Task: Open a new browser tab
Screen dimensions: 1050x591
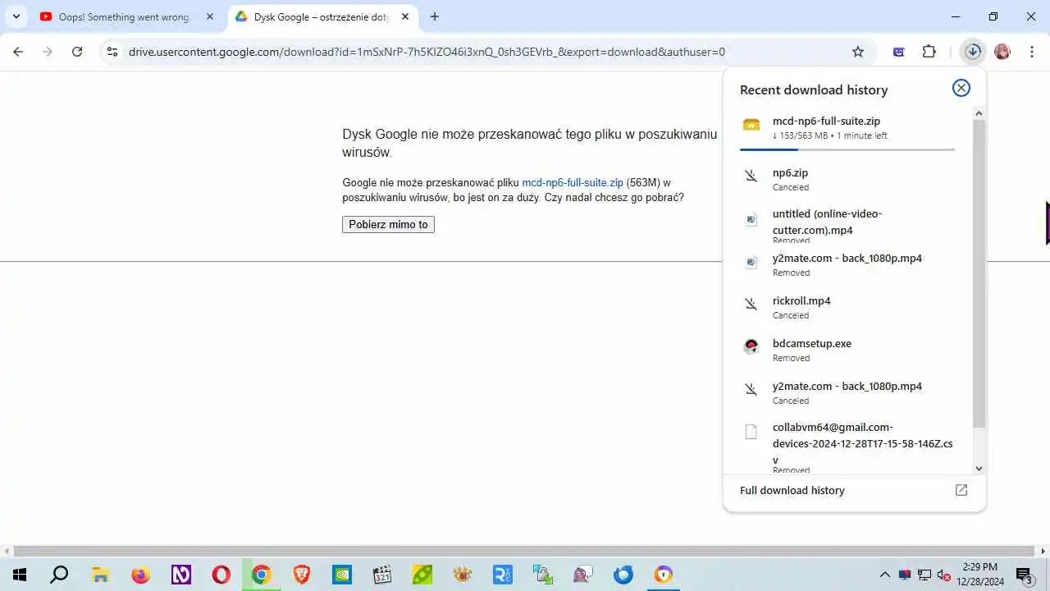Action: (x=434, y=16)
